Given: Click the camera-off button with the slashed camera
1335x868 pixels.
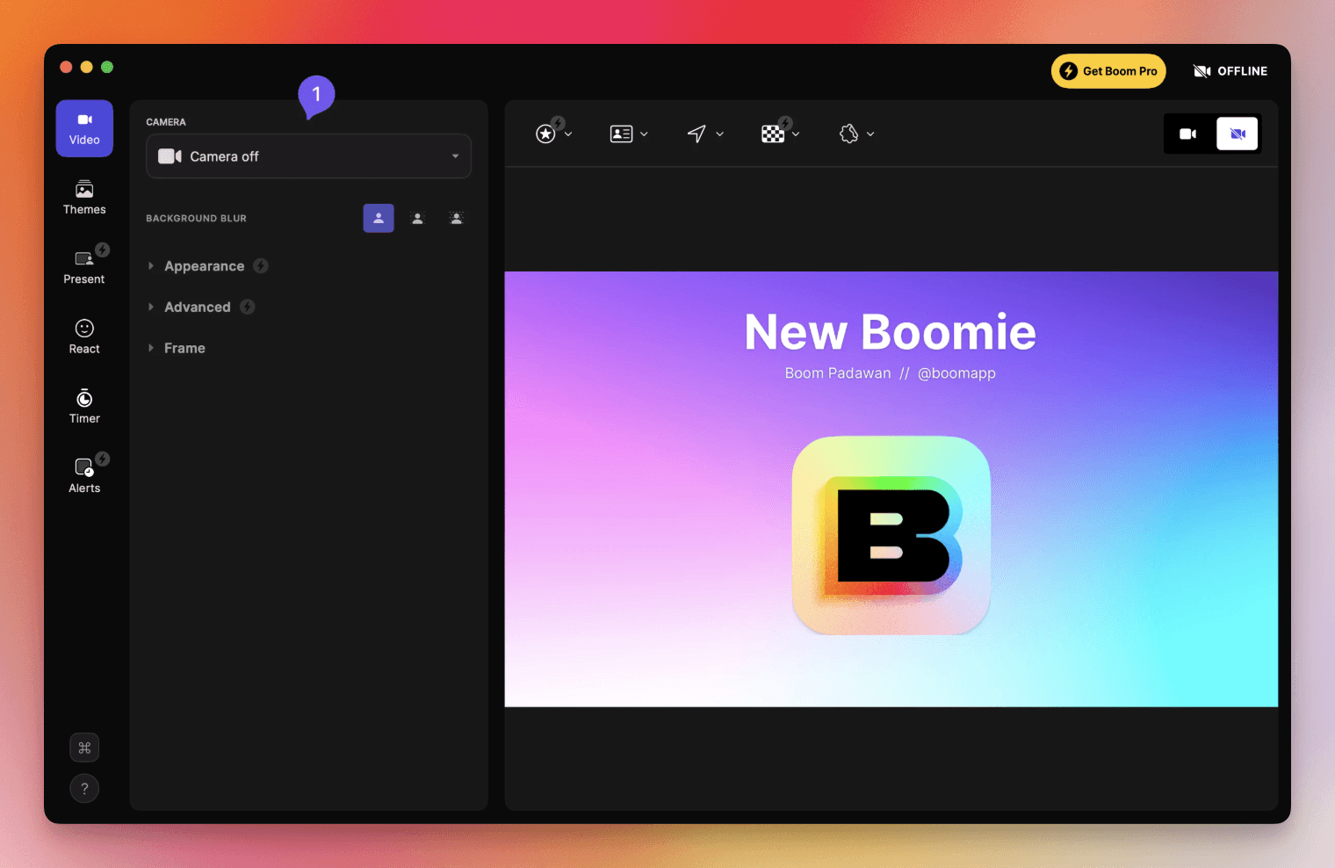Looking at the screenshot, I should point(1238,134).
